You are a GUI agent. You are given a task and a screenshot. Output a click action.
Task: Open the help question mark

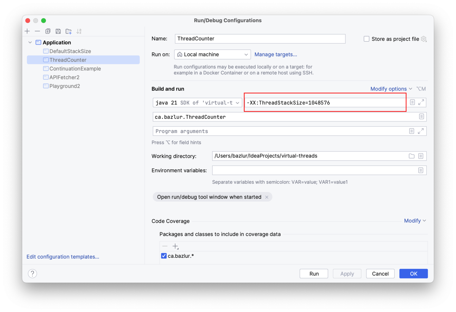[32, 273]
